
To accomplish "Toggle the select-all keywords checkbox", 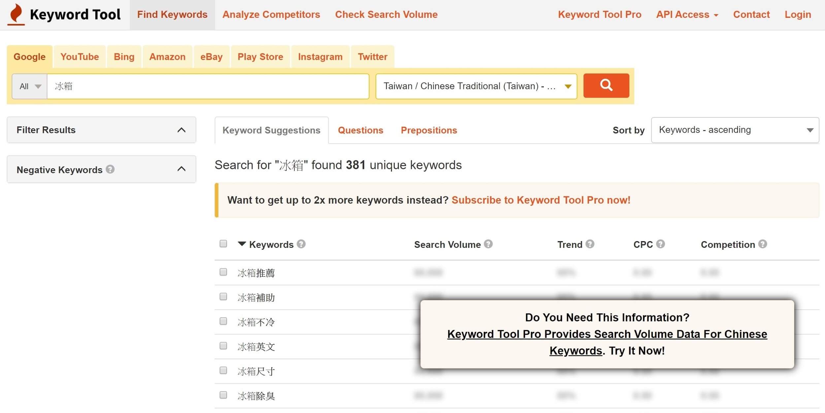I will (x=223, y=244).
